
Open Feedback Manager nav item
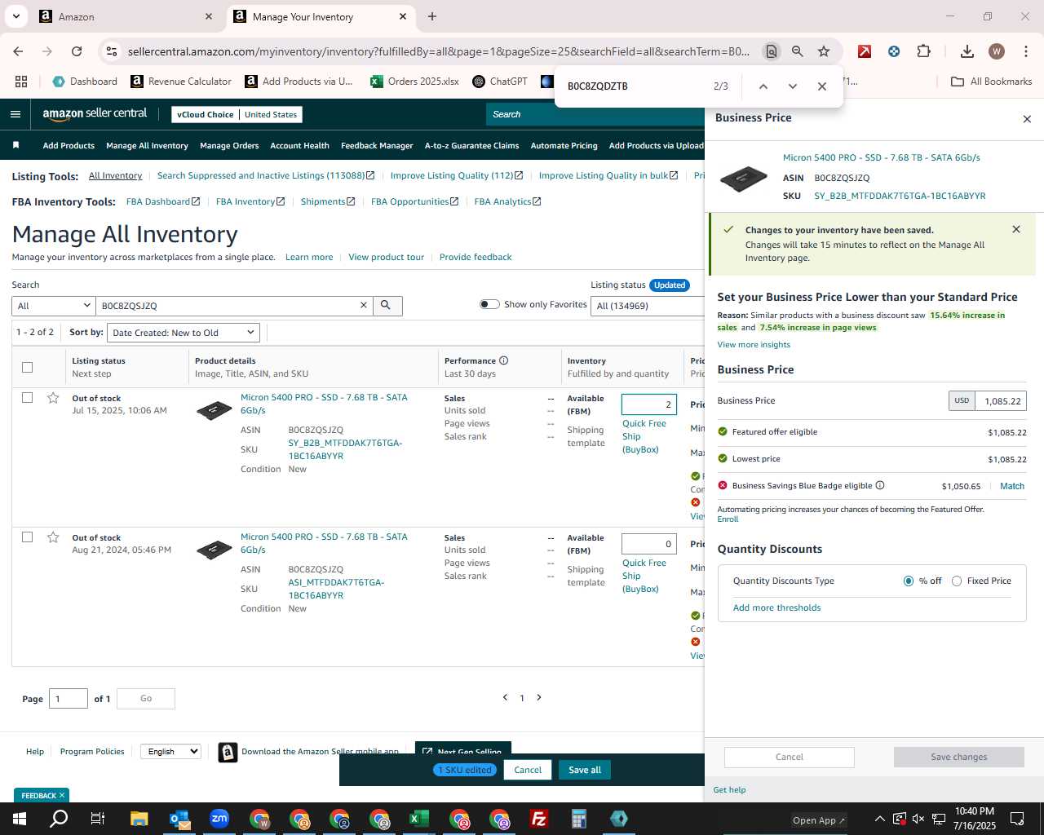pos(377,145)
